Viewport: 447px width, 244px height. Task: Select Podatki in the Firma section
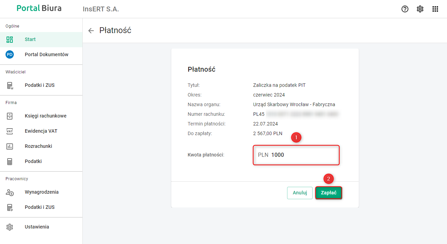(33, 161)
